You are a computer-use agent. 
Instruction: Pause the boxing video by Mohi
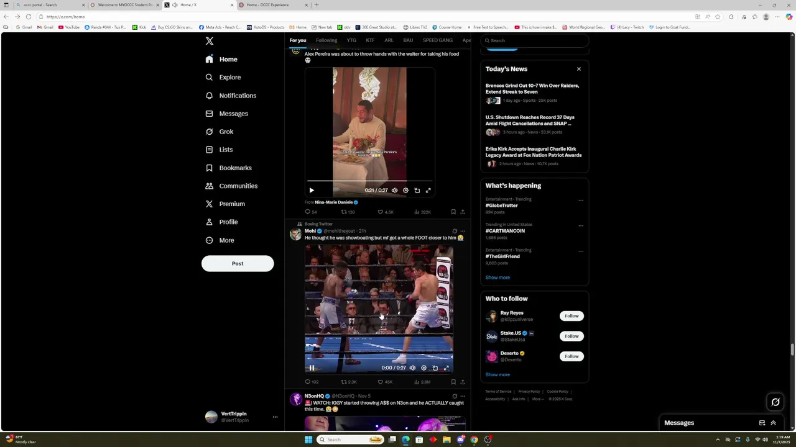click(312, 368)
